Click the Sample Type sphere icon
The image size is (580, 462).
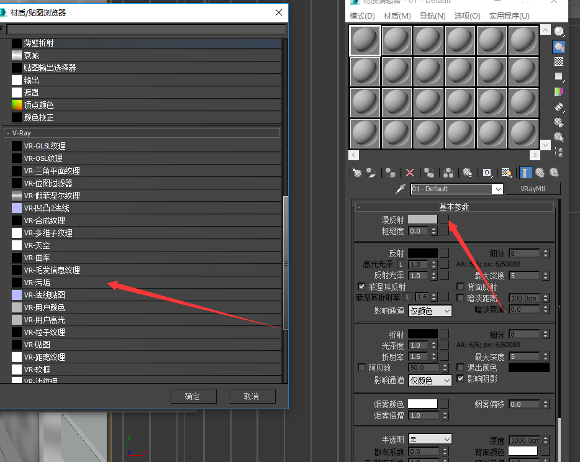coord(559,32)
